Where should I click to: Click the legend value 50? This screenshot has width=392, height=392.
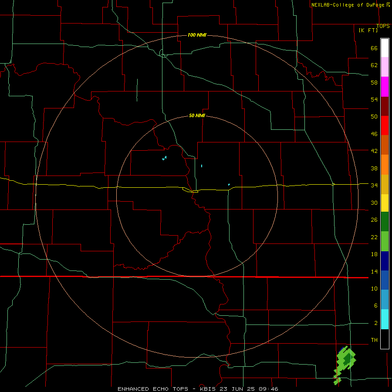[x=374, y=117]
